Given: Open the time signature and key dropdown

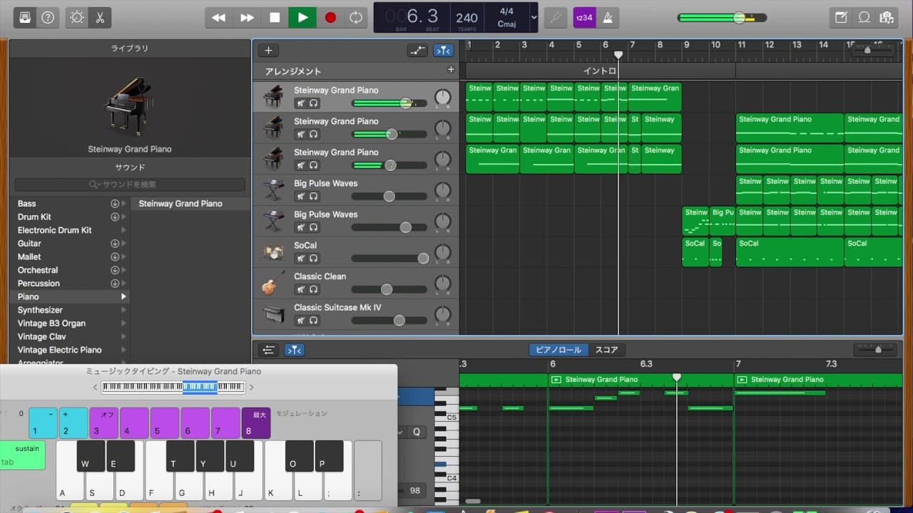Looking at the screenshot, I should pyautogui.click(x=534, y=18).
